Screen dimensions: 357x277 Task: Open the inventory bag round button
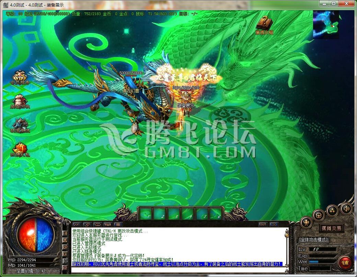coord(319,215)
